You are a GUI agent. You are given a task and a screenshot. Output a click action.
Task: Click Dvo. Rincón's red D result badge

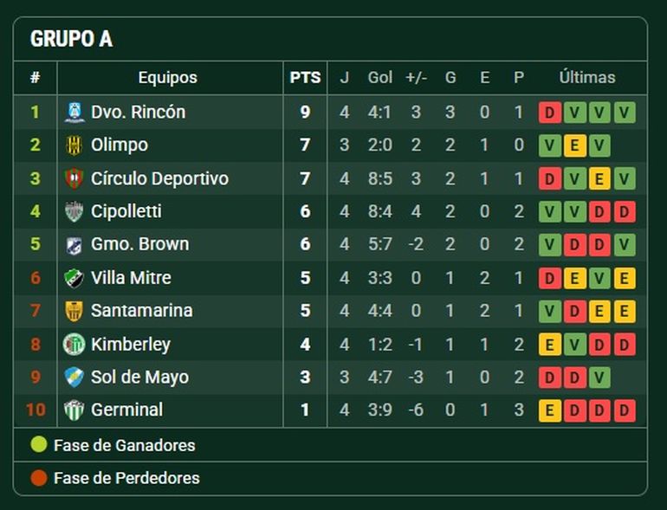pyautogui.click(x=550, y=113)
